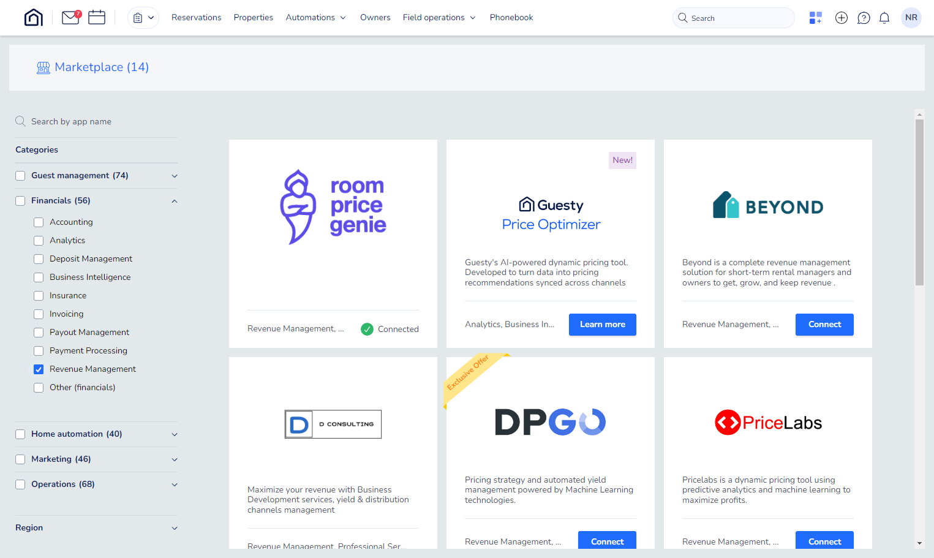Open the D Consulting logo
934x558 pixels.
[333, 424]
